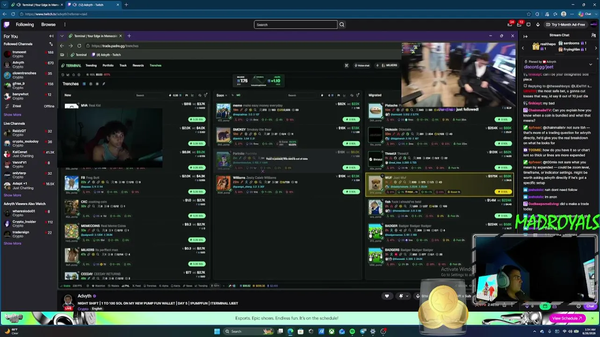Open chat settings gear icon
Image resolution: width=600 pixels, height=337 pixels.
coord(578,307)
